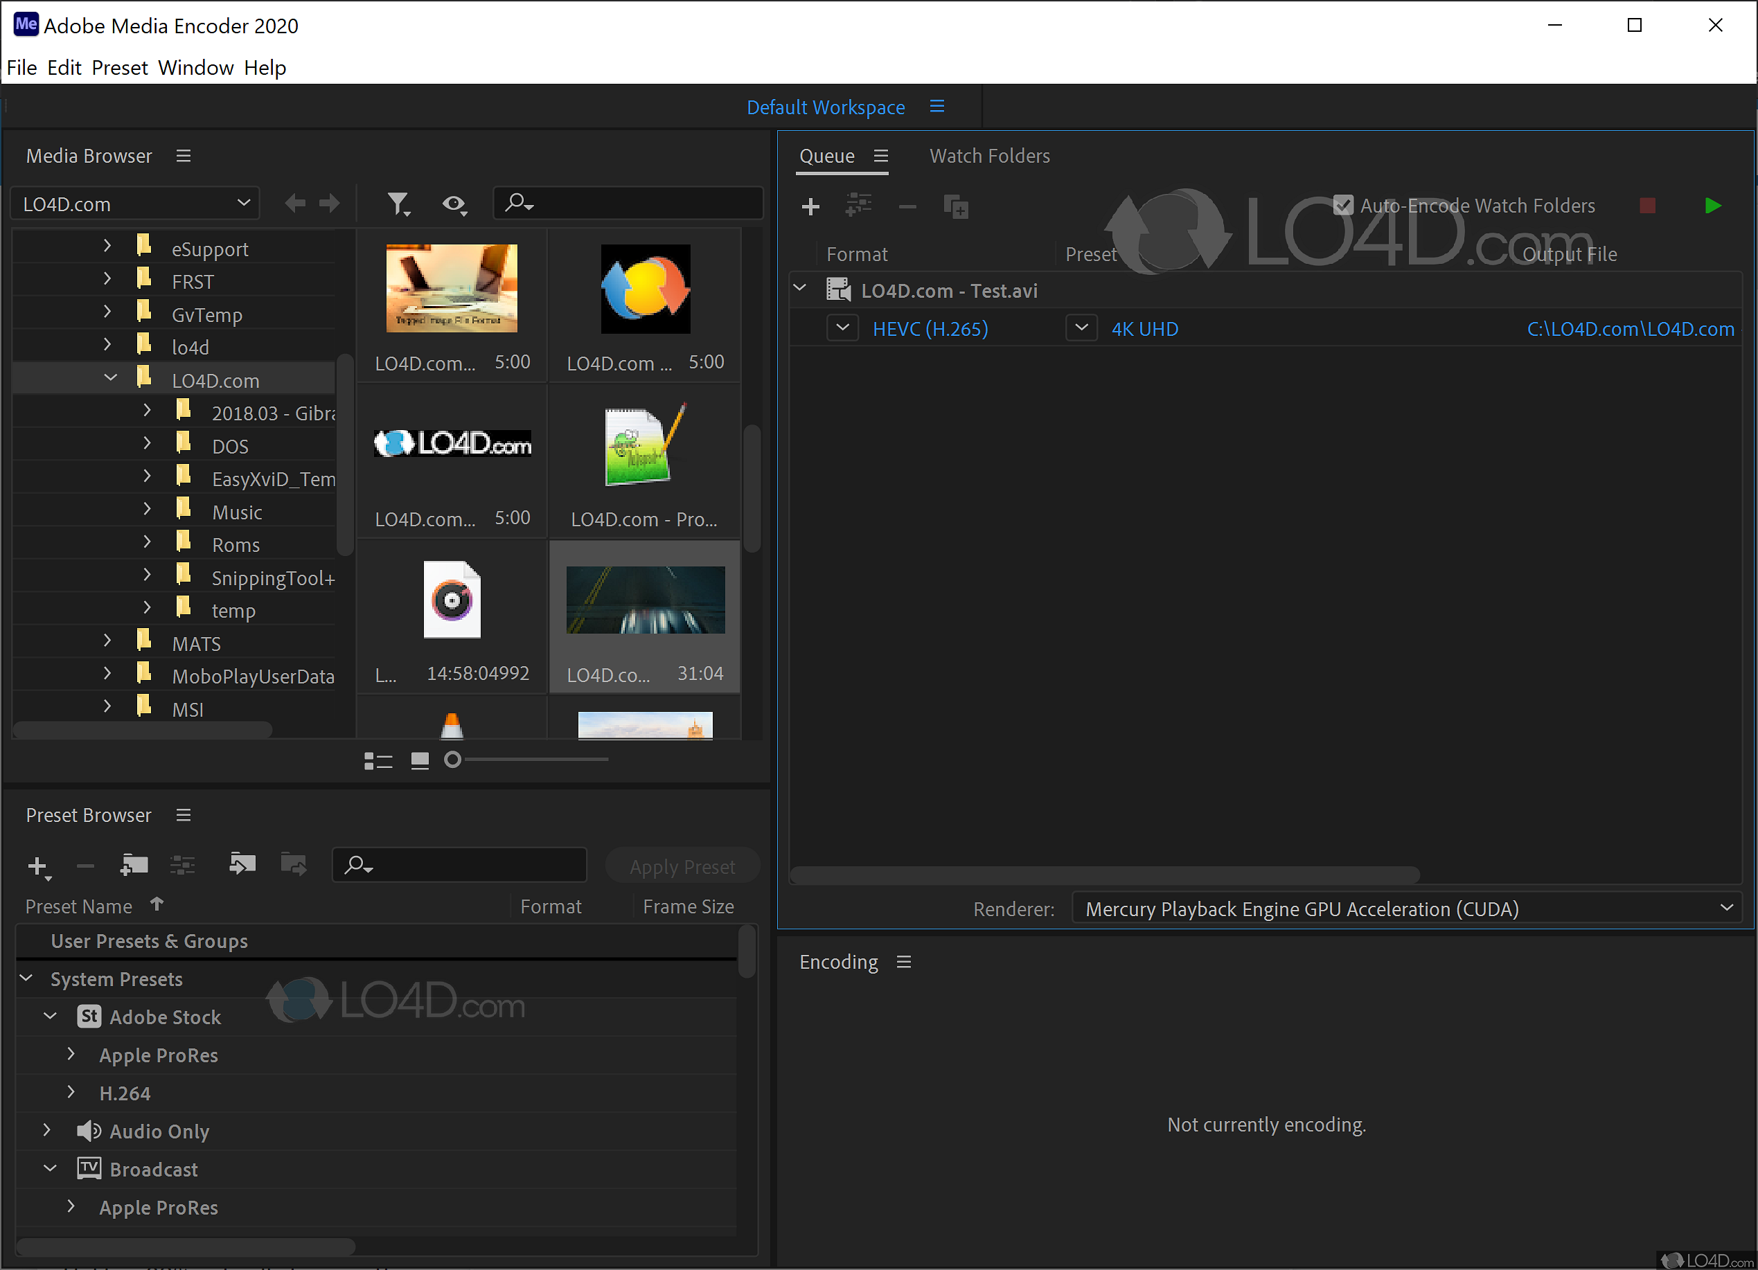
Task: Switch to the Watch Folders tab
Action: click(x=990, y=156)
